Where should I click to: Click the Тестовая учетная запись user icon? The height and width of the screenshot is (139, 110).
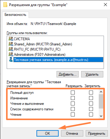11,59
